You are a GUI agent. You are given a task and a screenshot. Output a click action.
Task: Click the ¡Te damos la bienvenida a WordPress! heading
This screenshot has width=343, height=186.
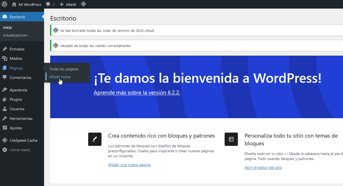tap(208, 78)
